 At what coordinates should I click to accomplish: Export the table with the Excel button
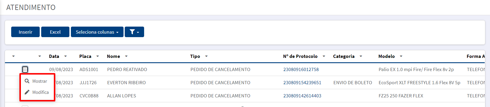click(55, 32)
